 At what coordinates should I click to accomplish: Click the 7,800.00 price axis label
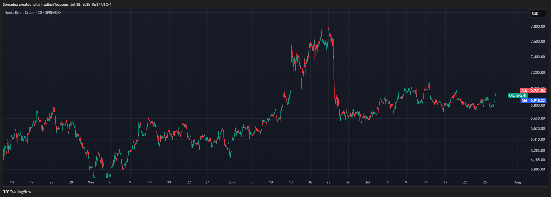click(x=538, y=27)
